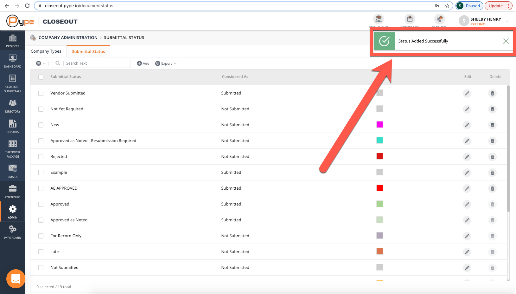The height and width of the screenshot is (294, 516).
Task: Click the table vertical scrollbar
Action: pos(508,148)
